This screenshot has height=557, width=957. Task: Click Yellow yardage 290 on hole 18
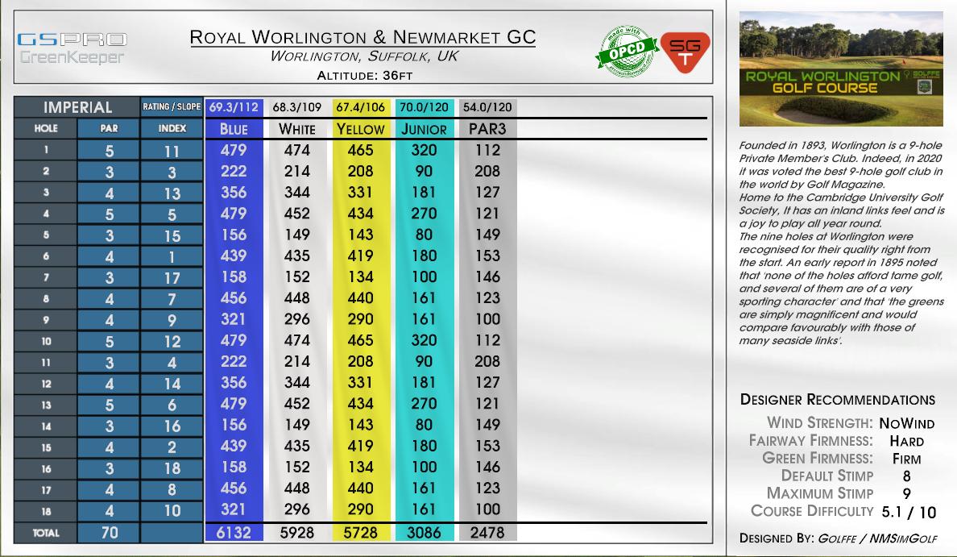(x=360, y=509)
